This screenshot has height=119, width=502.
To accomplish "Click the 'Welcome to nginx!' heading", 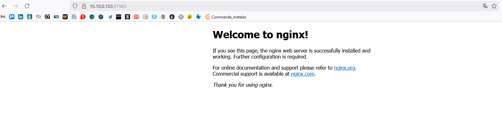I will pyautogui.click(x=260, y=34).
